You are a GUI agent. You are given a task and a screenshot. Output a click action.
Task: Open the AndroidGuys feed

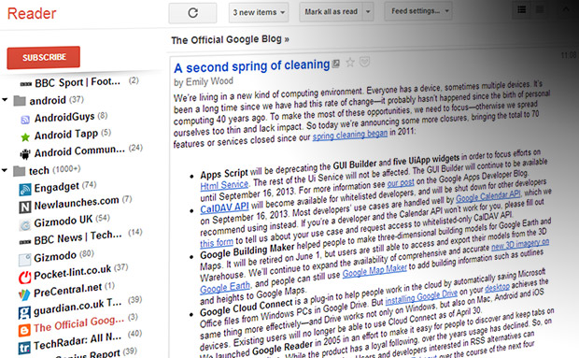click(x=64, y=118)
